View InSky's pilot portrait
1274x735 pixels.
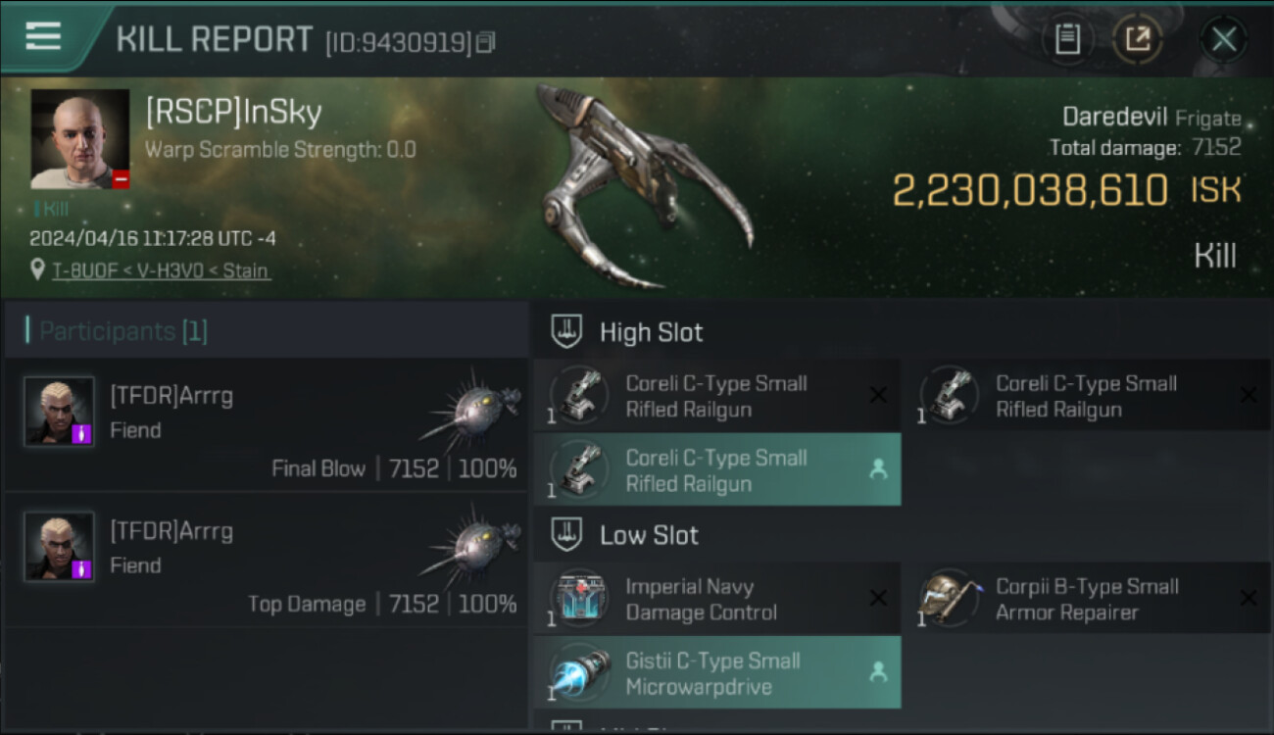tap(79, 139)
